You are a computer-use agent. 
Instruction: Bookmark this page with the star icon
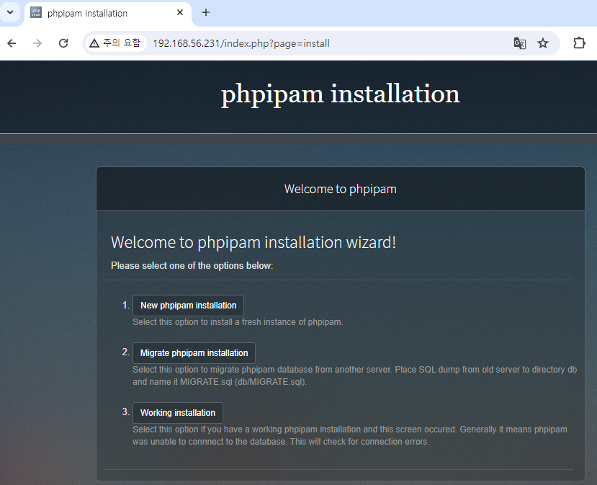click(543, 43)
